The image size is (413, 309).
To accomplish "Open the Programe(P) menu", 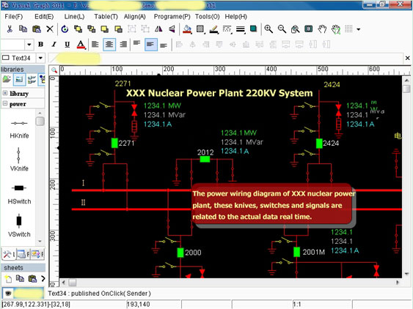I will tap(172, 17).
